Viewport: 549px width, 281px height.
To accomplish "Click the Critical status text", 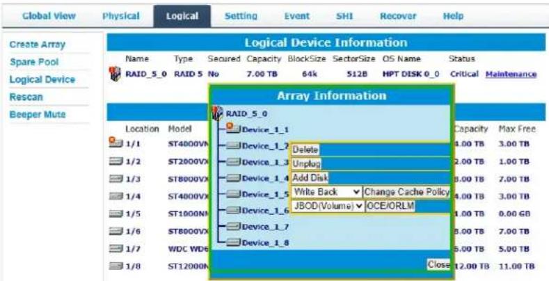I will pyautogui.click(x=464, y=74).
